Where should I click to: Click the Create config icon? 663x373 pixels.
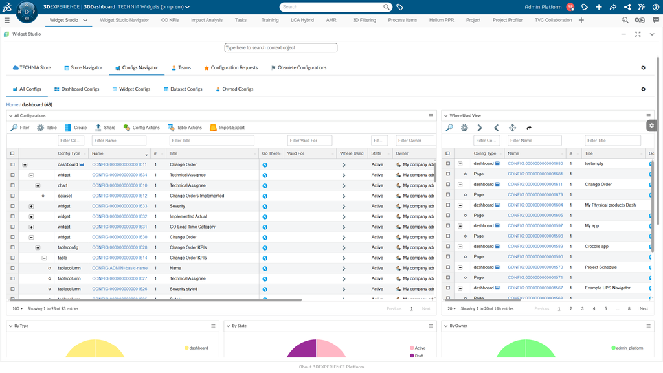click(x=68, y=128)
